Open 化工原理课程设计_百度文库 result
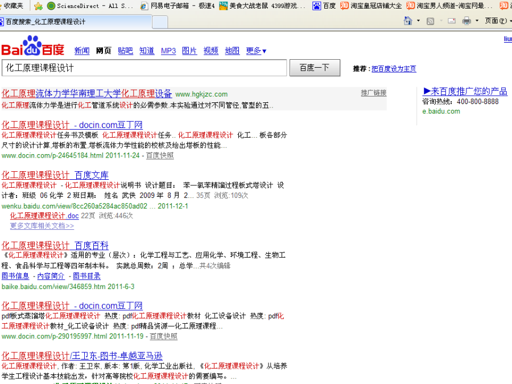The height and width of the screenshot is (384, 512). coord(55,175)
